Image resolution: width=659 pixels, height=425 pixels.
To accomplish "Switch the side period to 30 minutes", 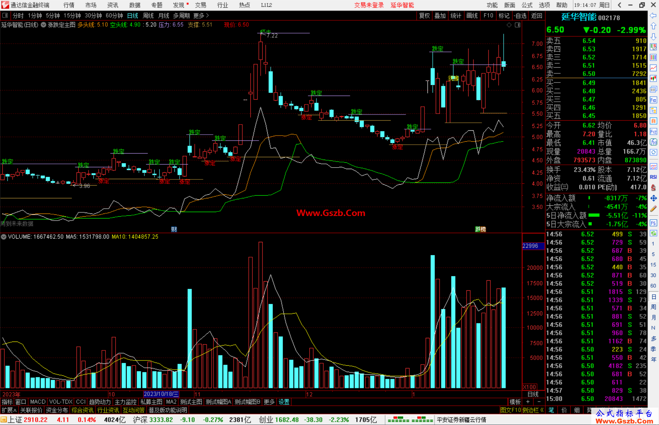I will click(653, 275).
